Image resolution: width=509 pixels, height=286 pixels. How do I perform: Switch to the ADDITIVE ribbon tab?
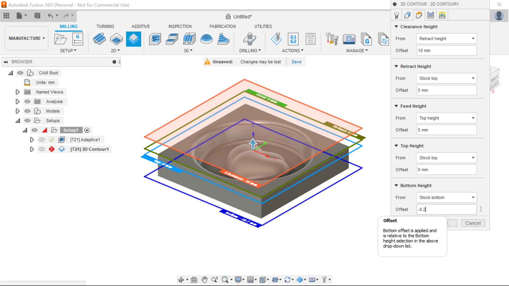(x=140, y=26)
